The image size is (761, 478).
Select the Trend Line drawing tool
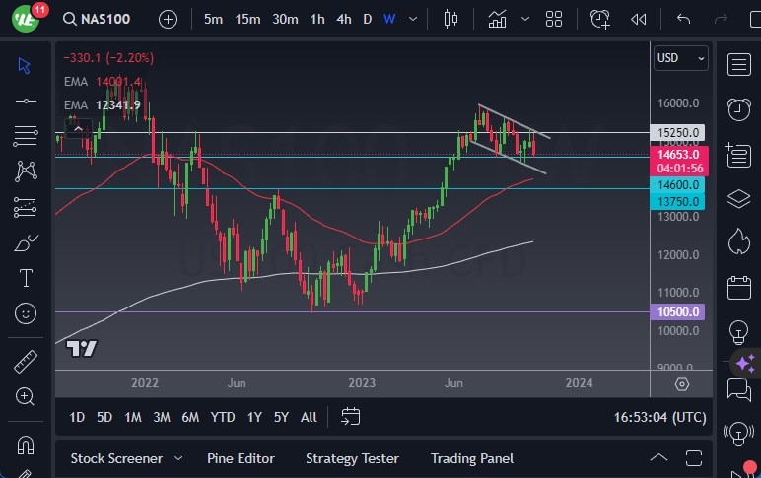[26, 101]
